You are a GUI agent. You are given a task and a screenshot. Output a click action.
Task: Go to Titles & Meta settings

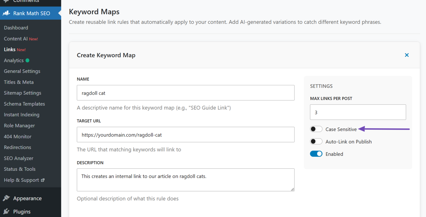click(x=19, y=82)
